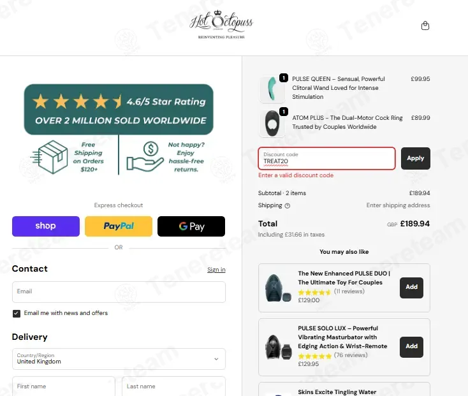Click the Hot Octopuss logo
The image size is (468, 396).
tap(221, 25)
